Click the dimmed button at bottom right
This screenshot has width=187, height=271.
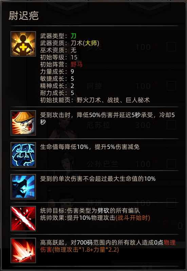click(x=147, y=266)
